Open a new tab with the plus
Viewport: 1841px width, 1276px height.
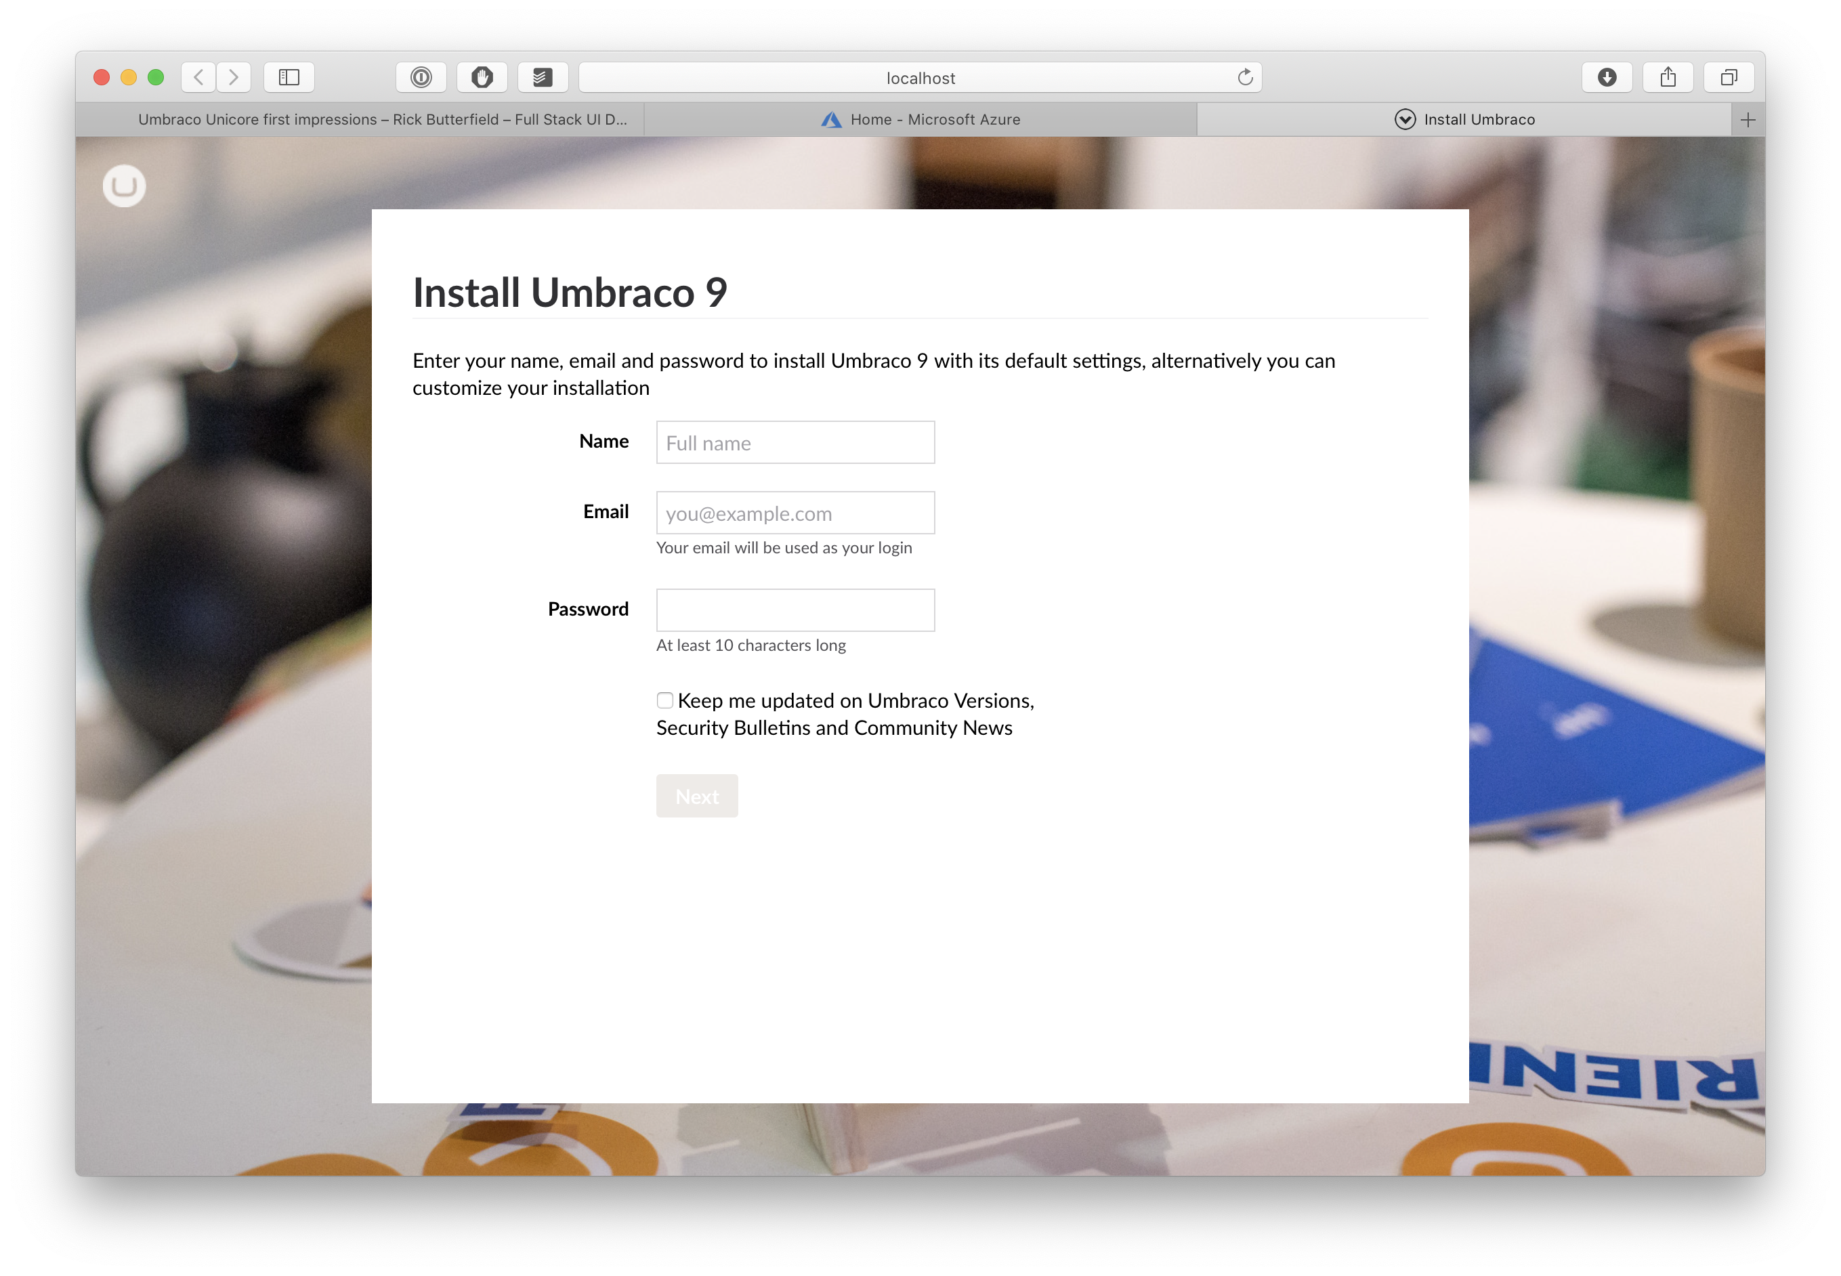pos(1748,119)
